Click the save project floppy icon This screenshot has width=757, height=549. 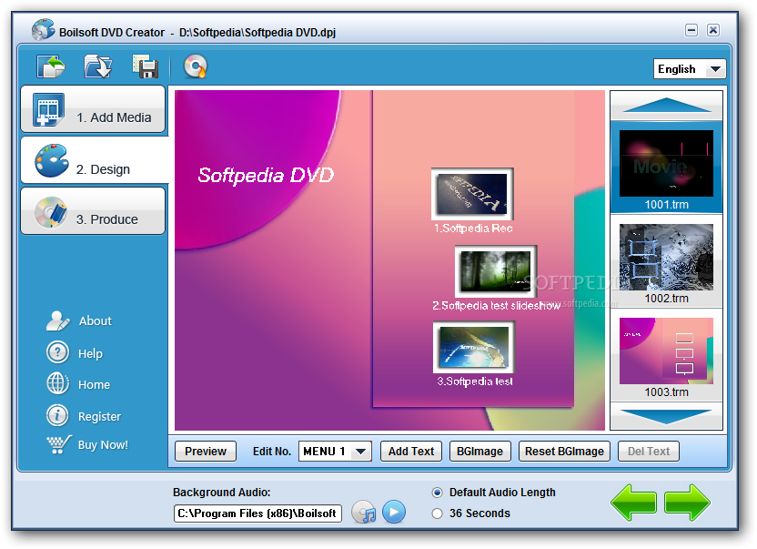pos(146,66)
